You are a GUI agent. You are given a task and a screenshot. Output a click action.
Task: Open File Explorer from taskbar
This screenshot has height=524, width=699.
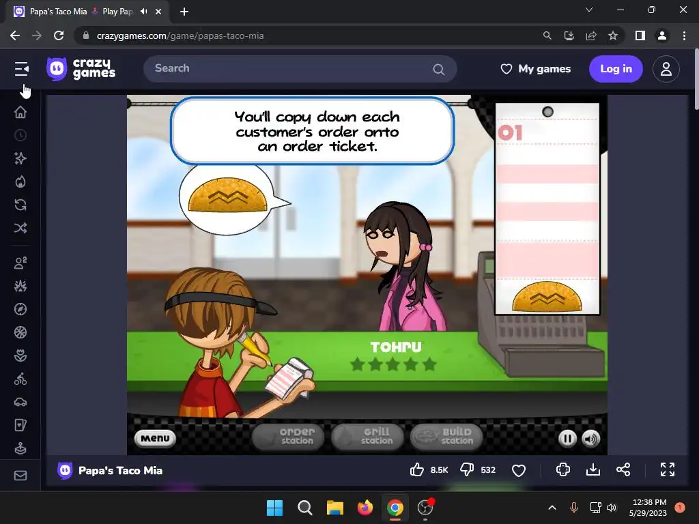[x=334, y=508]
